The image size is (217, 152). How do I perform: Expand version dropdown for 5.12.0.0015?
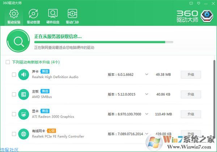[x=147, y=94]
